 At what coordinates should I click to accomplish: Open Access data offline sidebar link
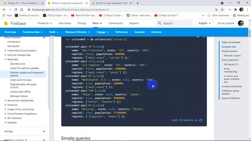20,92
